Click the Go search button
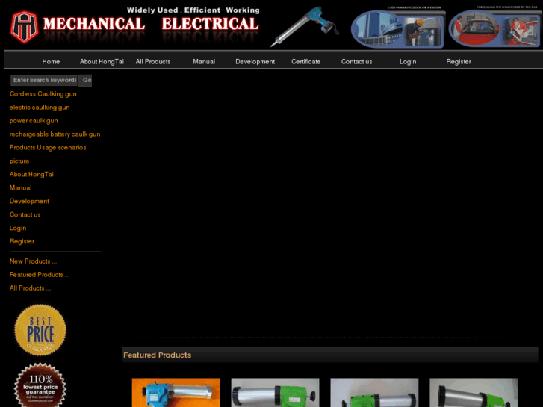 (85, 81)
